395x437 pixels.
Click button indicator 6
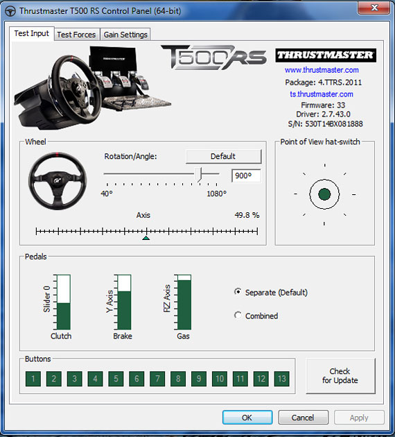(137, 379)
